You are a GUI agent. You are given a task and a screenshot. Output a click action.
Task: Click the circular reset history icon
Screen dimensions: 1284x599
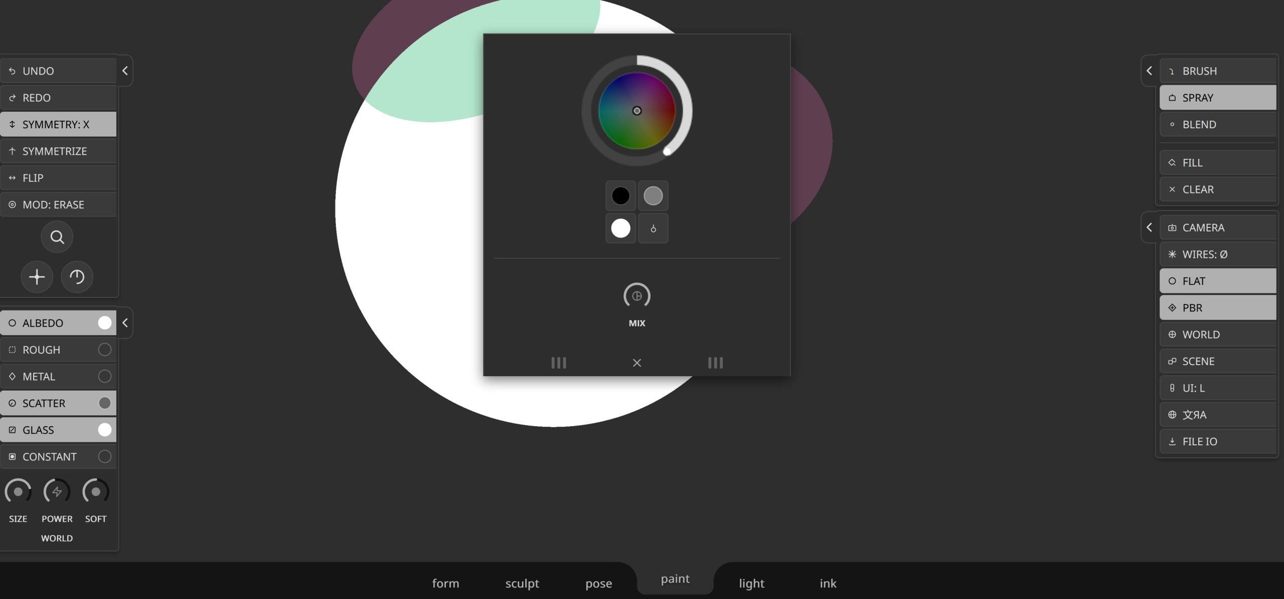(x=77, y=277)
